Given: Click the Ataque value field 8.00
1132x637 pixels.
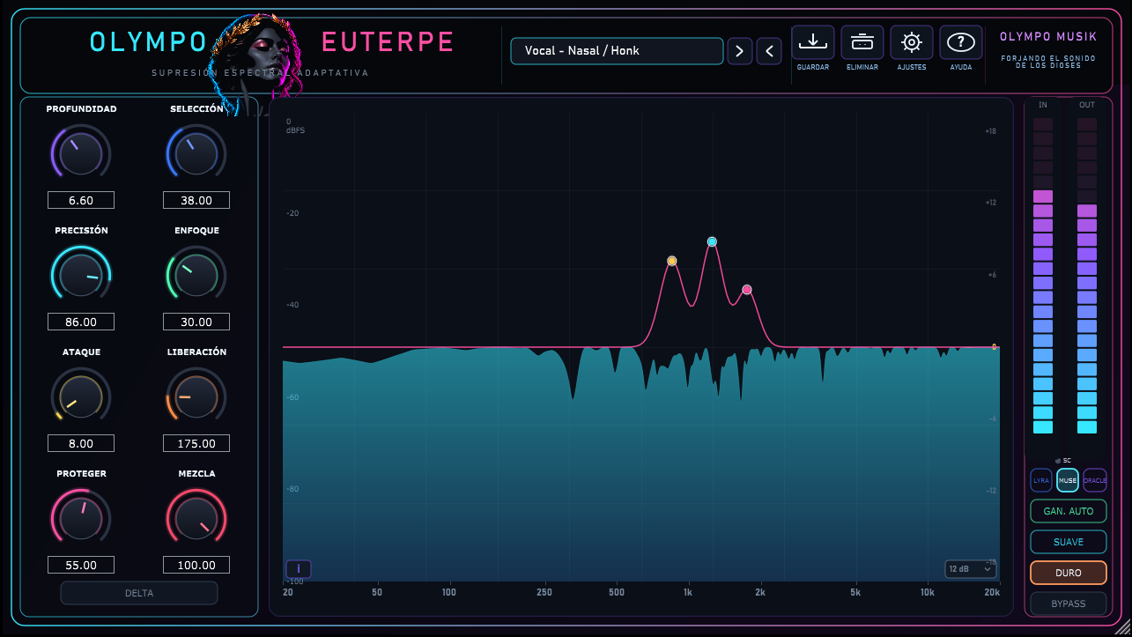Looking at the screenshot, I should tap(81, 443).
